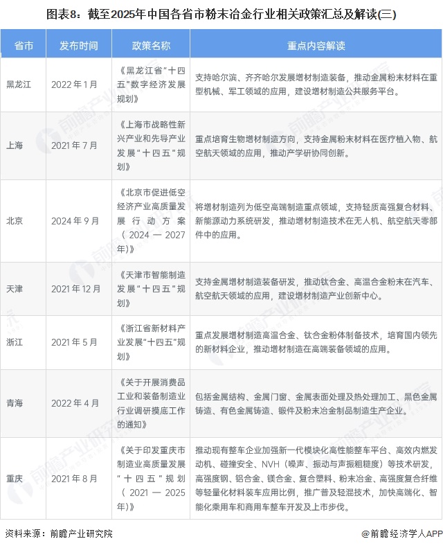Click the 天津 province cell
Viewport: 443px width, 548px height.
[x=15, y=289]
